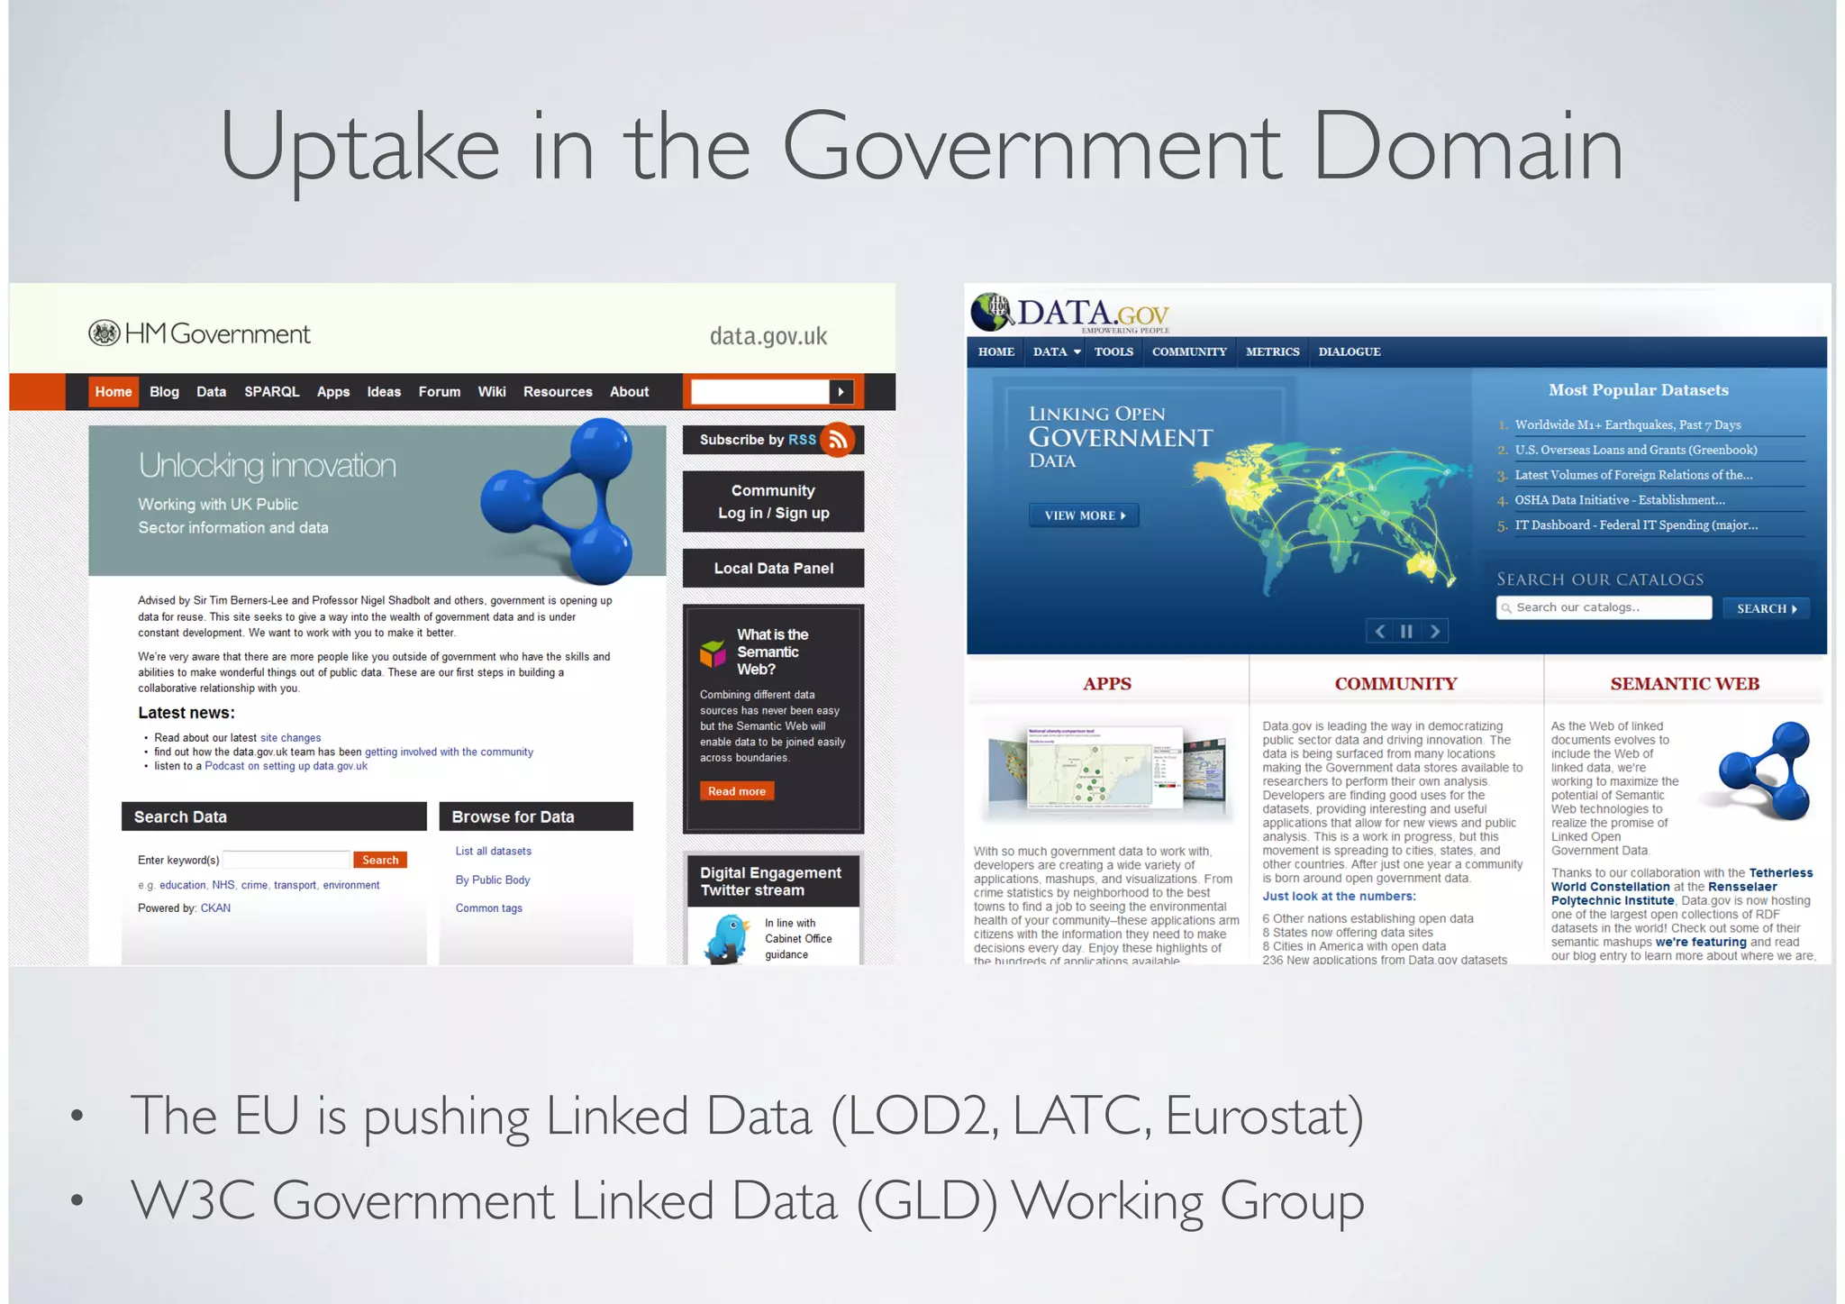Click List all datasets link
The image size is (1845, 1304).
tap(493, 852)
